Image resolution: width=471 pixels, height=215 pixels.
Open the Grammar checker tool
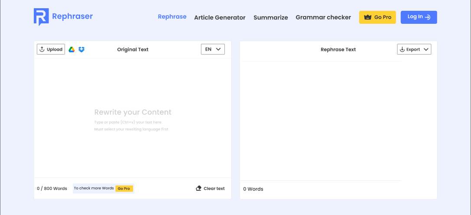[323, 17]
